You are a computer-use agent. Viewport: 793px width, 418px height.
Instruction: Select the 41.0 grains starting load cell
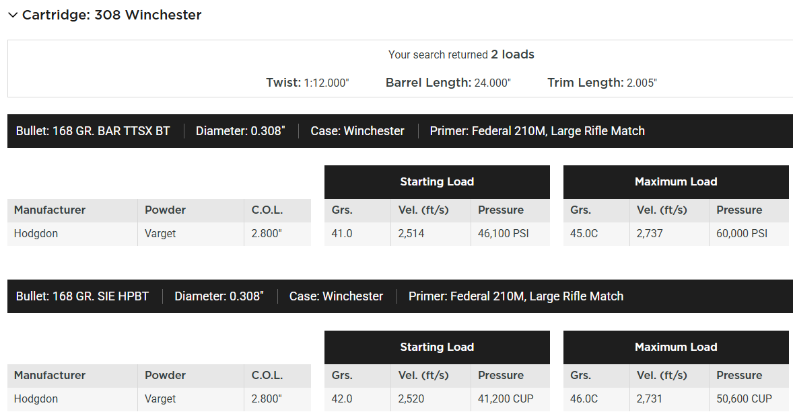[342, 234]
